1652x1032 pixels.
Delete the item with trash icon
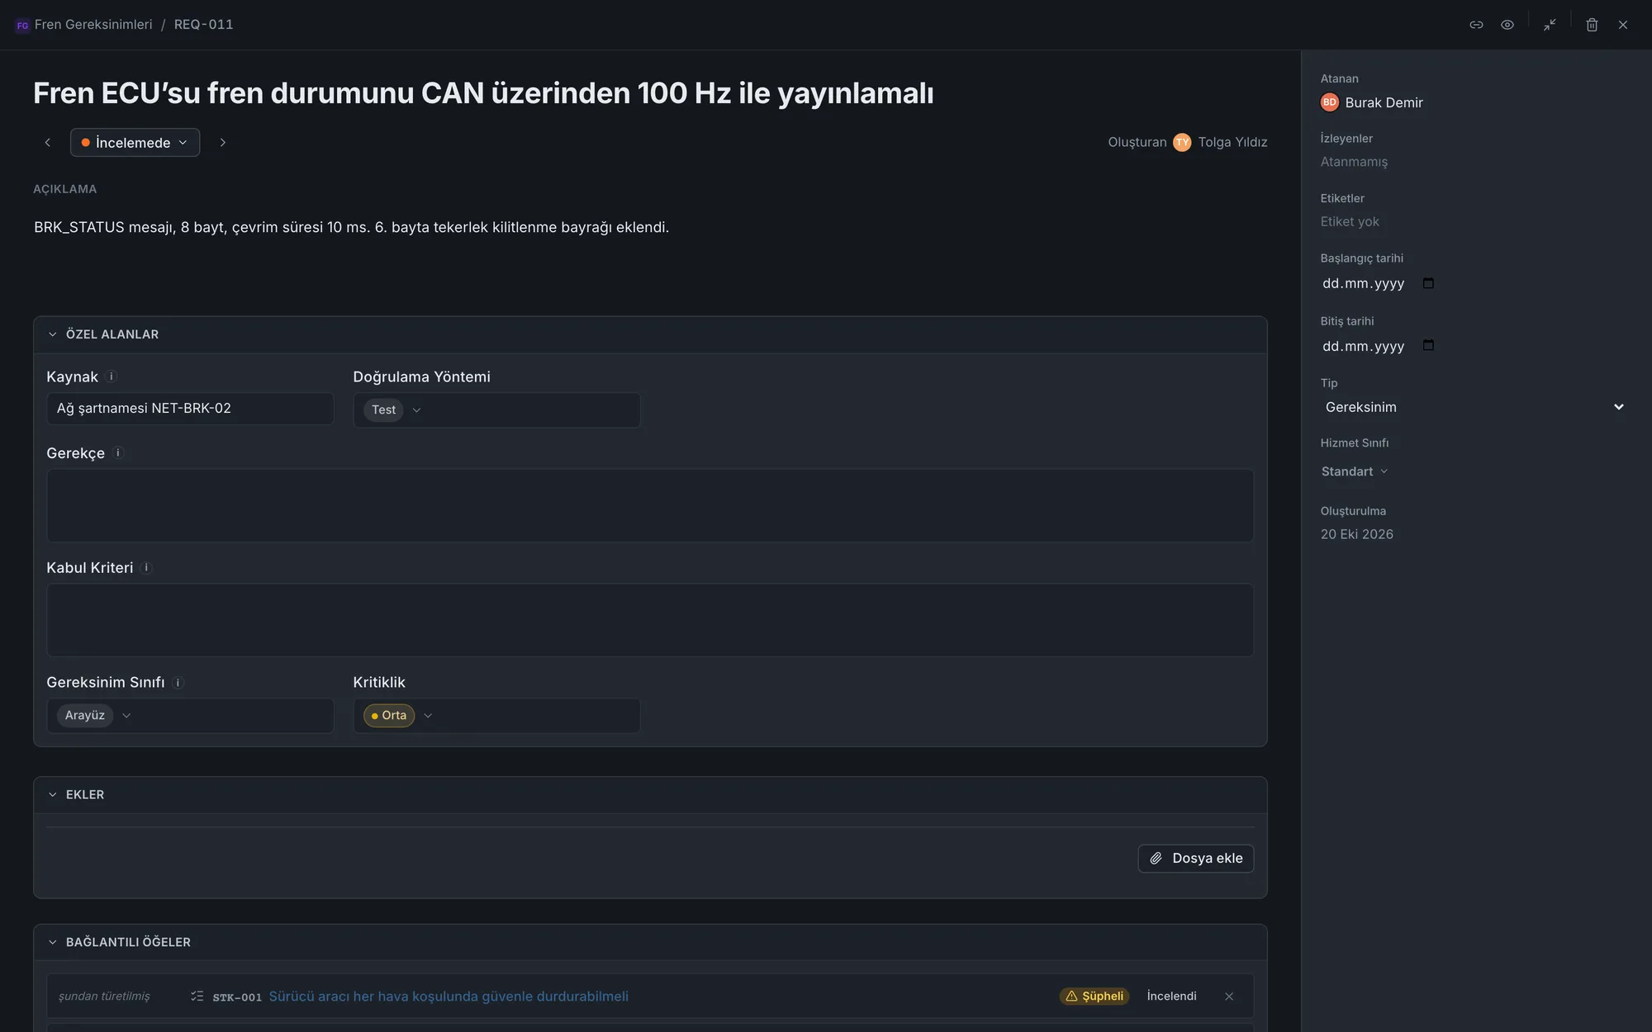pyautogui.click(x=1592, y=25)
